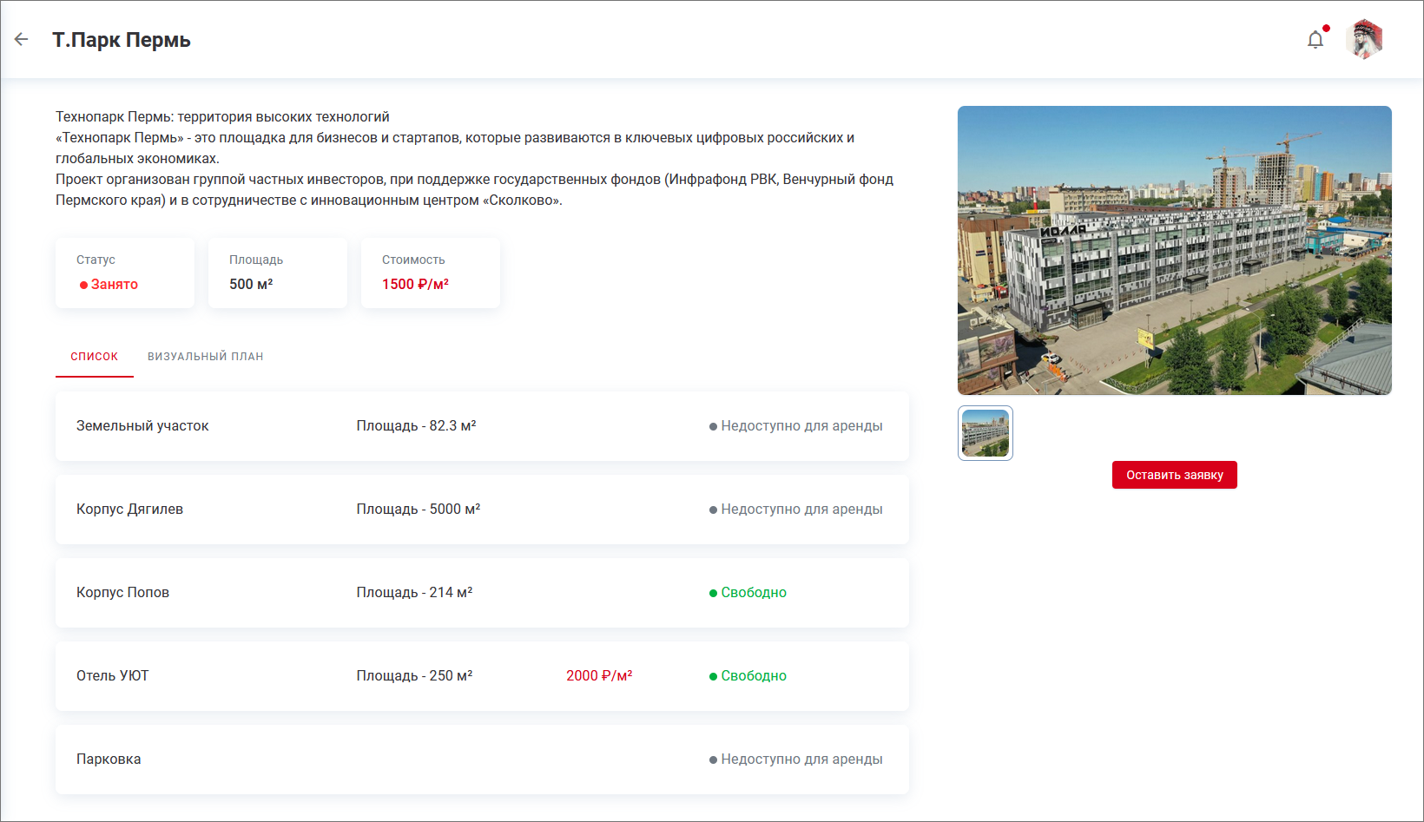Click the Площадь 500 м² card
Image resolution: width=1424 pixels, height=822 pixels.
278,273
